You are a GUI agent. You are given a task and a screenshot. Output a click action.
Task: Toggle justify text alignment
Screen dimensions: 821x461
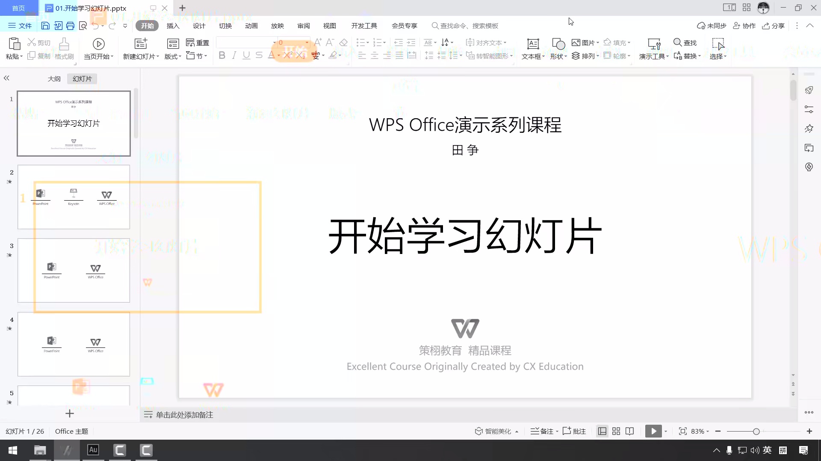pos(399,55)
